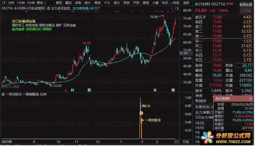Click the blue 财 event marker
The width and height of the screenshot is (255, 146).
point(72,90)
